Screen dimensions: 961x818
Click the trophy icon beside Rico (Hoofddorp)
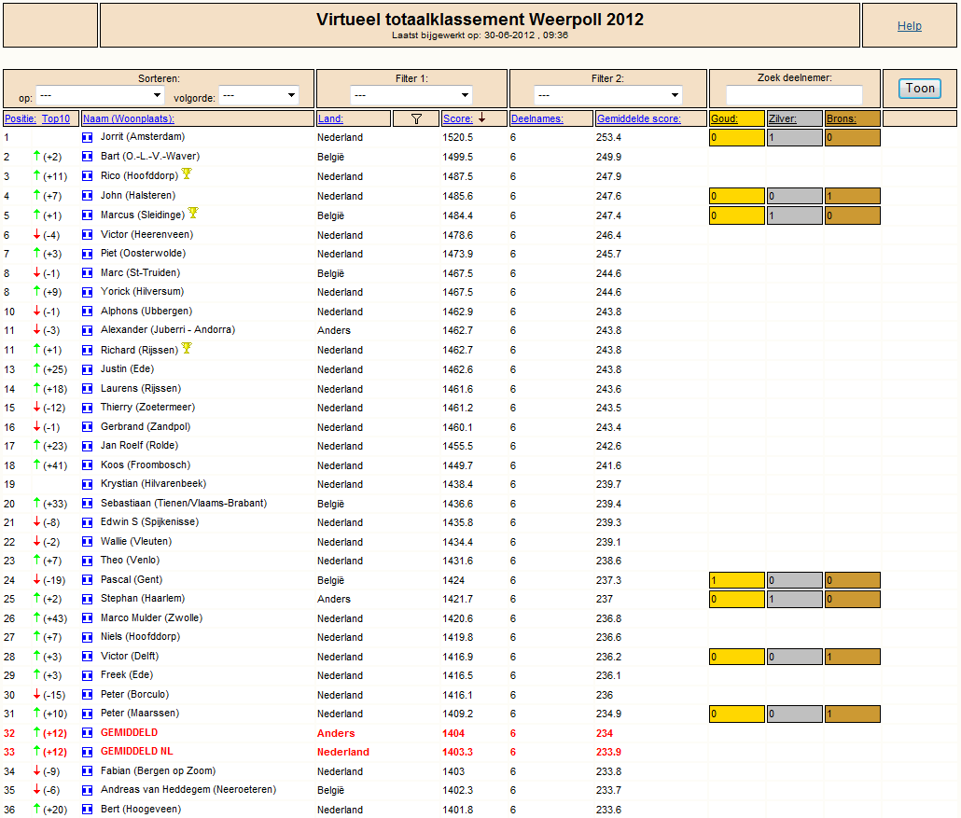[187, 174]
